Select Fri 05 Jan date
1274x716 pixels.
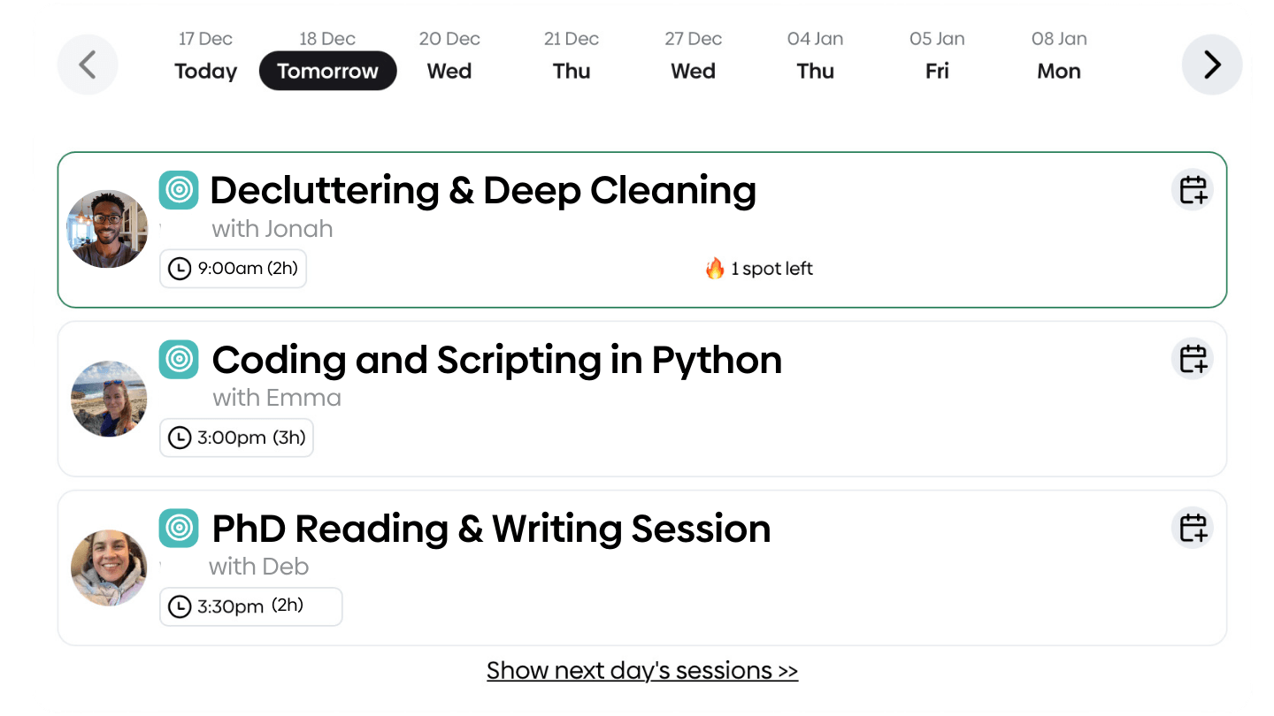[x=937, y=56]
